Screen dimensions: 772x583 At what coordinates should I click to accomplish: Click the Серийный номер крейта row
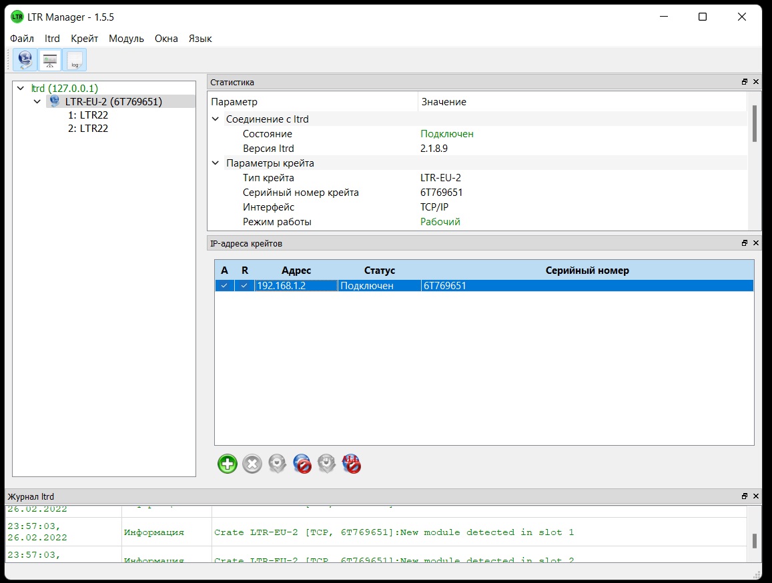click(300, 193)
